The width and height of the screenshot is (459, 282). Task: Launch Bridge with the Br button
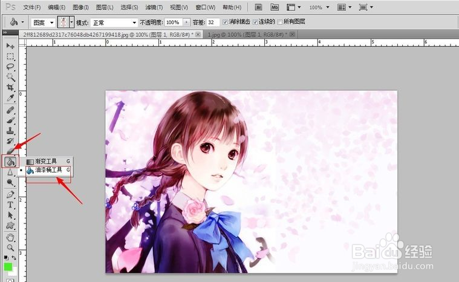pyautogui.click(x=258, y=7)
